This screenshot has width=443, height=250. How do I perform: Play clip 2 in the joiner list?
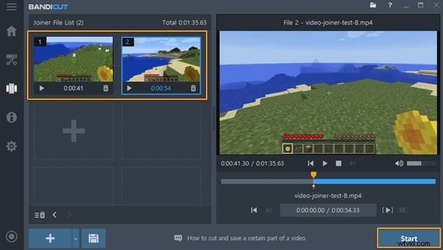click(129, 89)
